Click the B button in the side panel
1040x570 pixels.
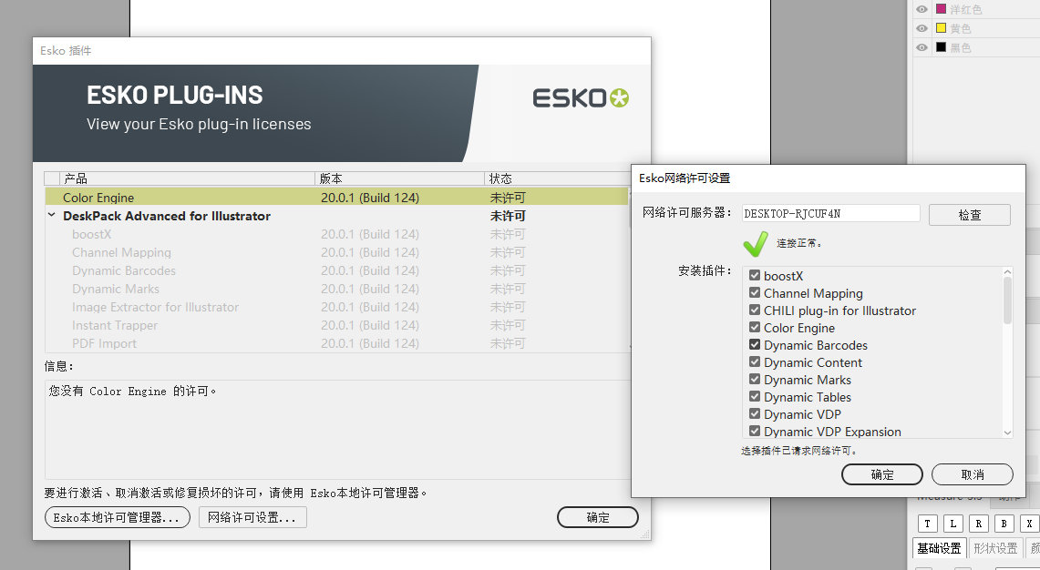coord(1004,524)
